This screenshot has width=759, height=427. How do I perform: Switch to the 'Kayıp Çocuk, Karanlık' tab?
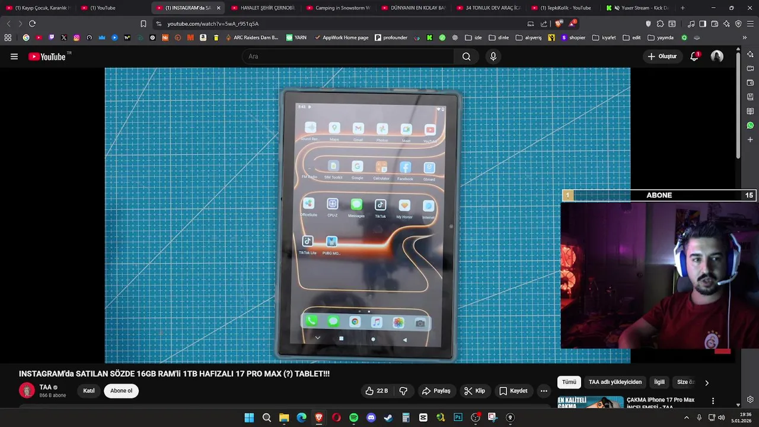click(38, 8)
